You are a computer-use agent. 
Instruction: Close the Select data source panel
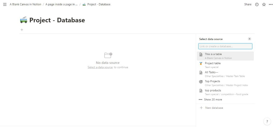tap(249, 39)
